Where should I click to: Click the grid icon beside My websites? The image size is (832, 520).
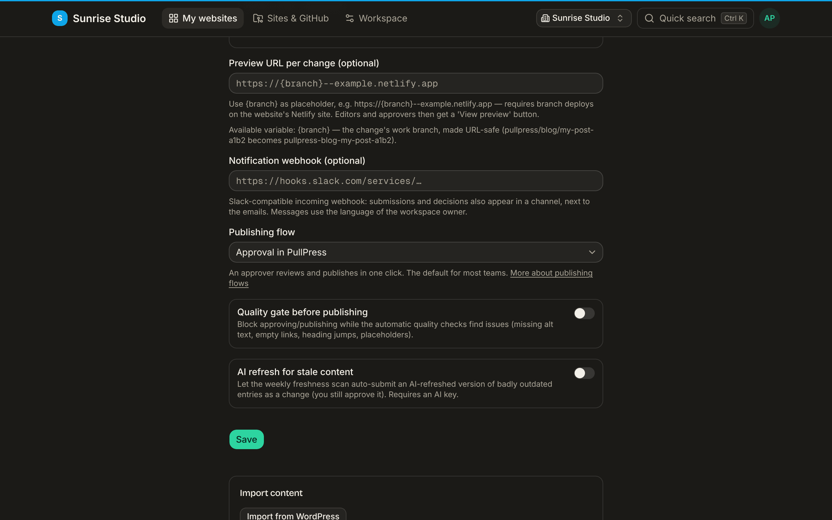(x=174, y=18)
